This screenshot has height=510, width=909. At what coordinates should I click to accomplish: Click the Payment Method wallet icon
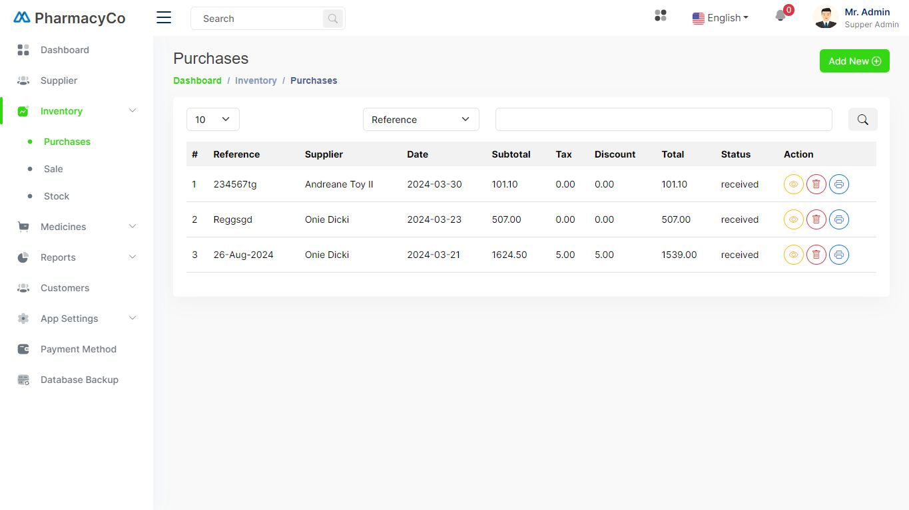point(23,349)
